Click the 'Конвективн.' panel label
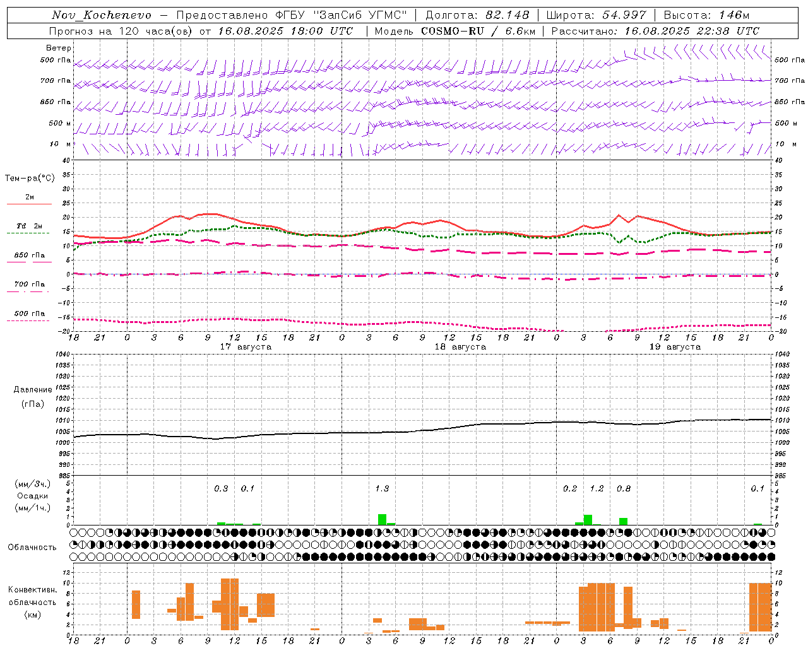Image resolution: width=808 pixels, height=646 pixels. (32, 590)
